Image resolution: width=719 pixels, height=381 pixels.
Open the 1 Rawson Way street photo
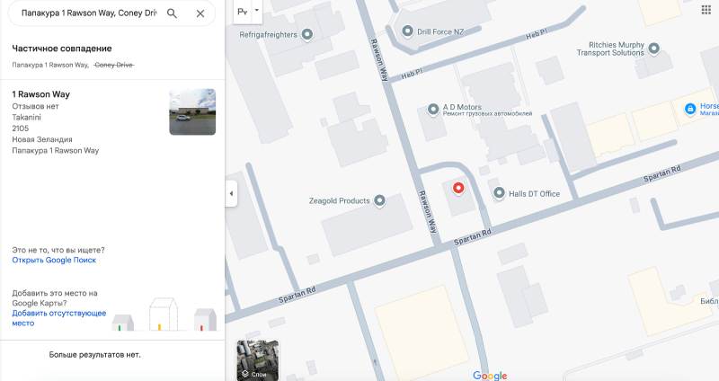192,111
